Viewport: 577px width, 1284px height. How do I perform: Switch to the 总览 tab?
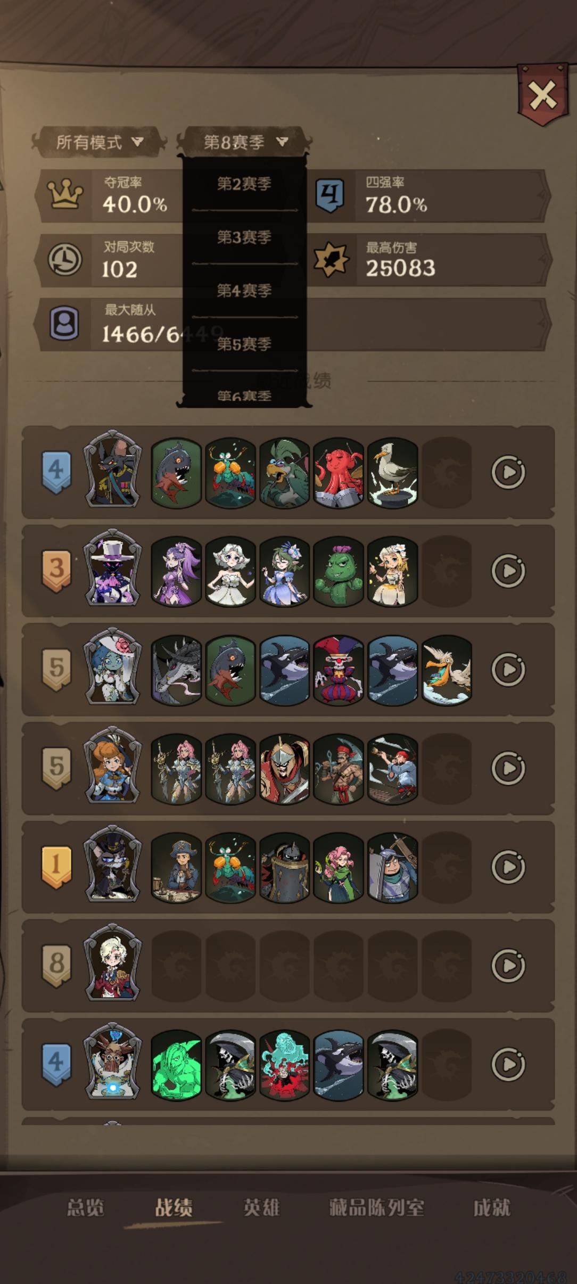pyautogui.click(x=85, y=1207)
